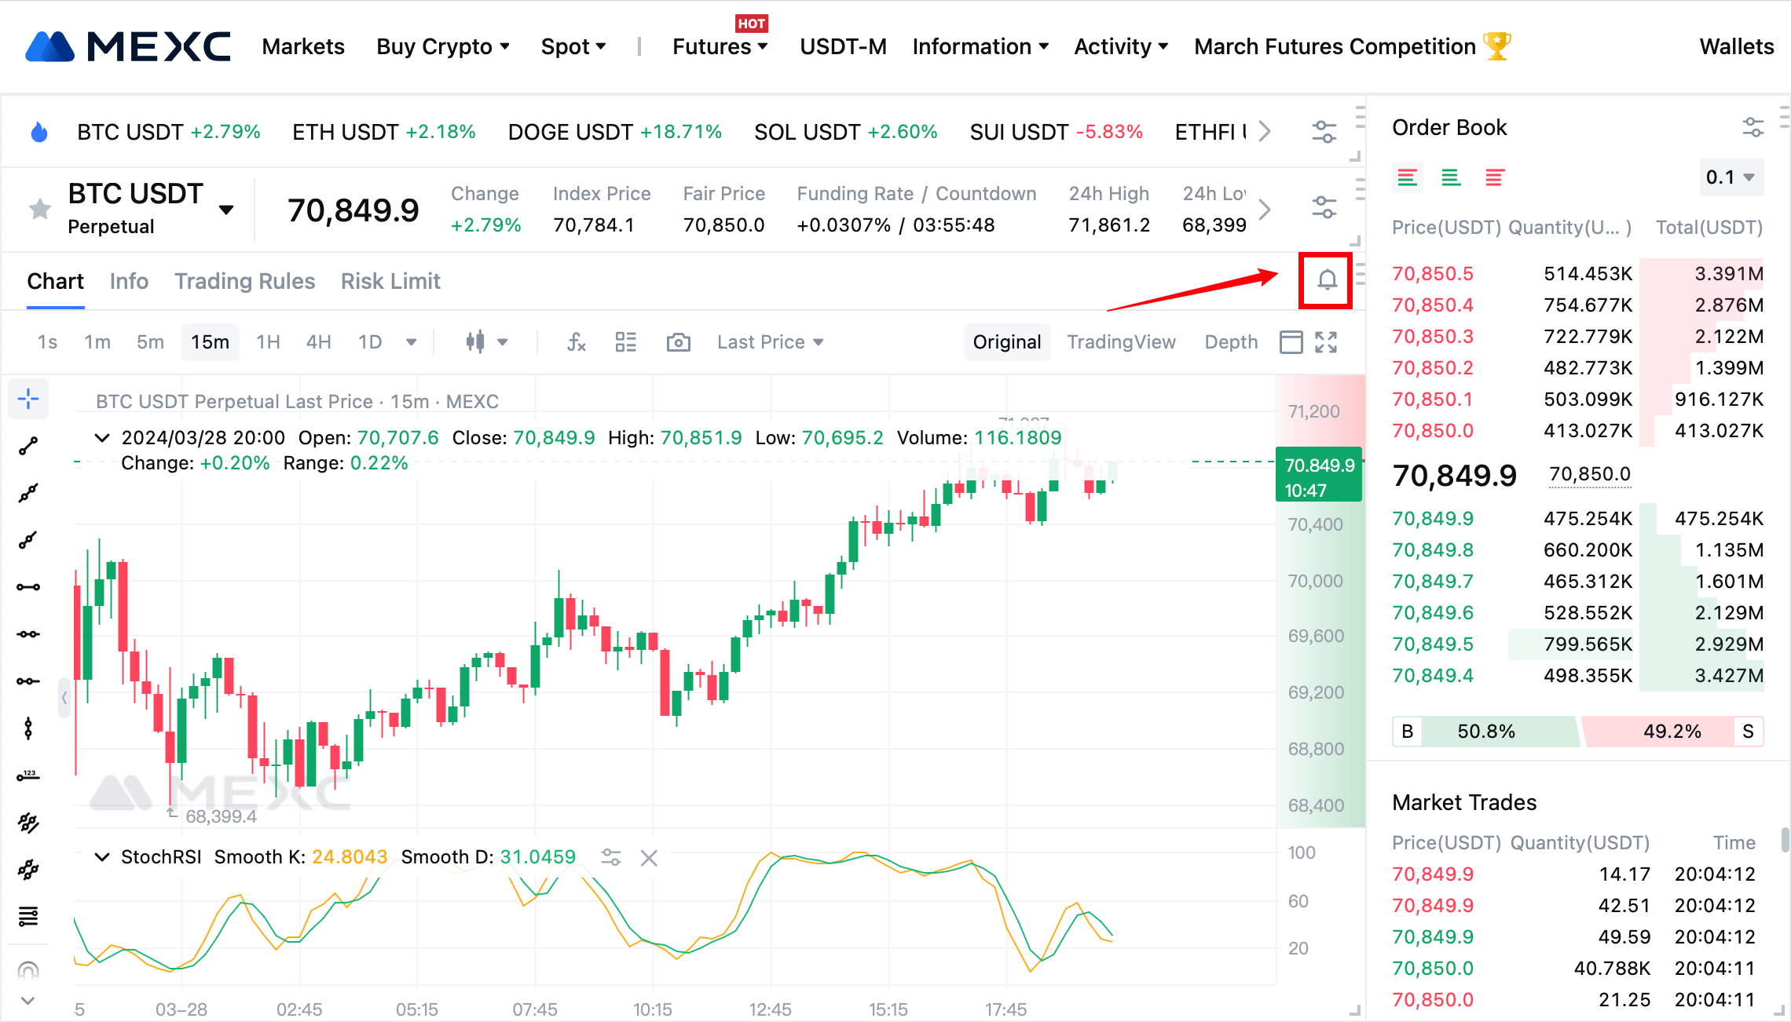Click the 70,850.5 ask price row
Screen dimensions: 1791x1022
[x=1432, y=274]
